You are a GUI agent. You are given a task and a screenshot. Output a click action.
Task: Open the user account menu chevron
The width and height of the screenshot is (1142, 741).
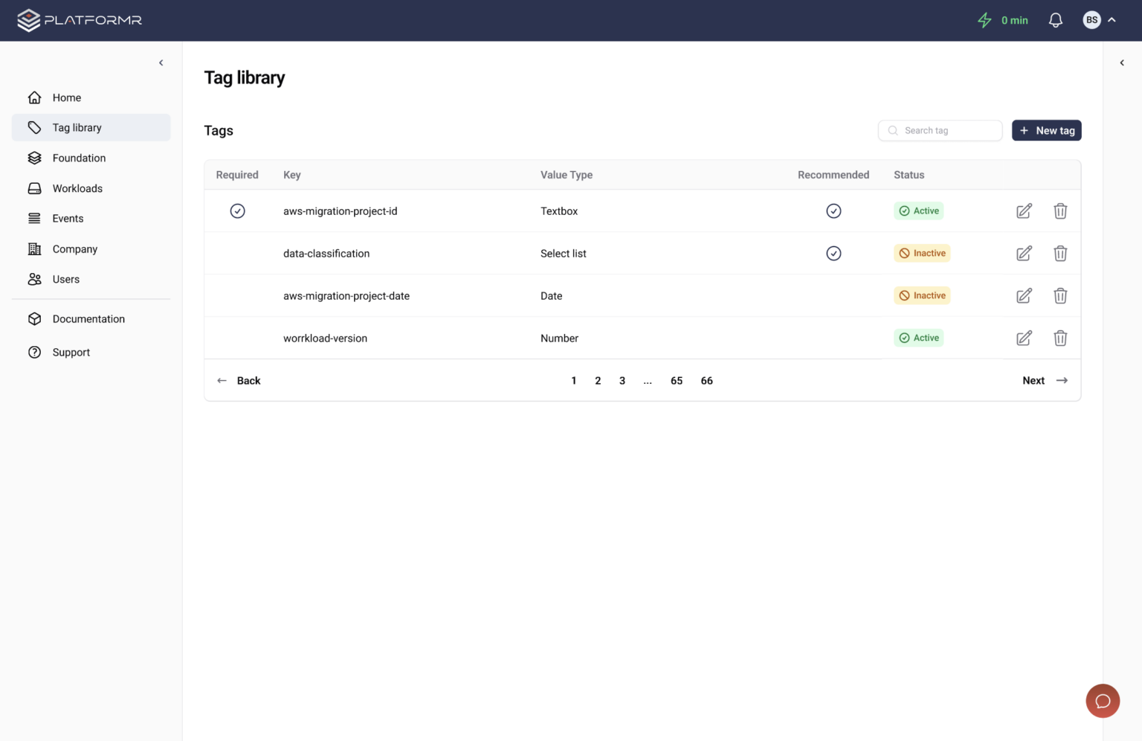1112,20
